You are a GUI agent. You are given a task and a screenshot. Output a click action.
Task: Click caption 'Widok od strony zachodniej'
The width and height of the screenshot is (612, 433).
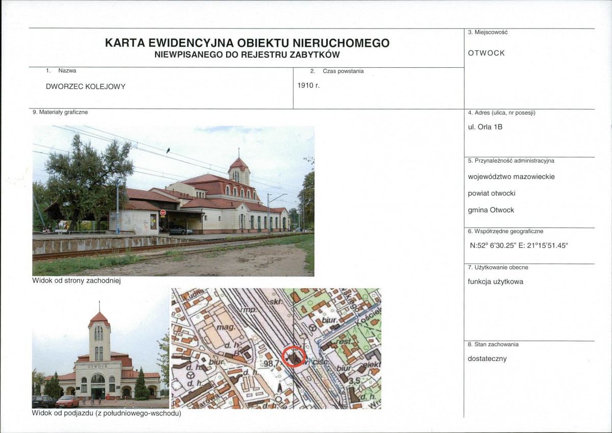[x=77, y=281]
